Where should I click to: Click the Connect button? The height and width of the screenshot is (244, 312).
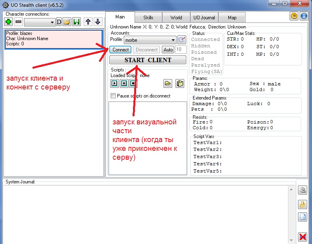(x=121, y=49)
